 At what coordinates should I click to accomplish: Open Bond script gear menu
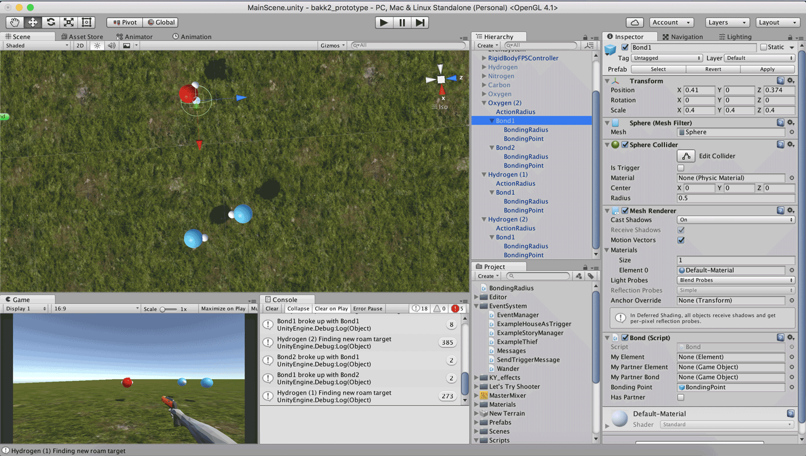[x=790, y=337]
